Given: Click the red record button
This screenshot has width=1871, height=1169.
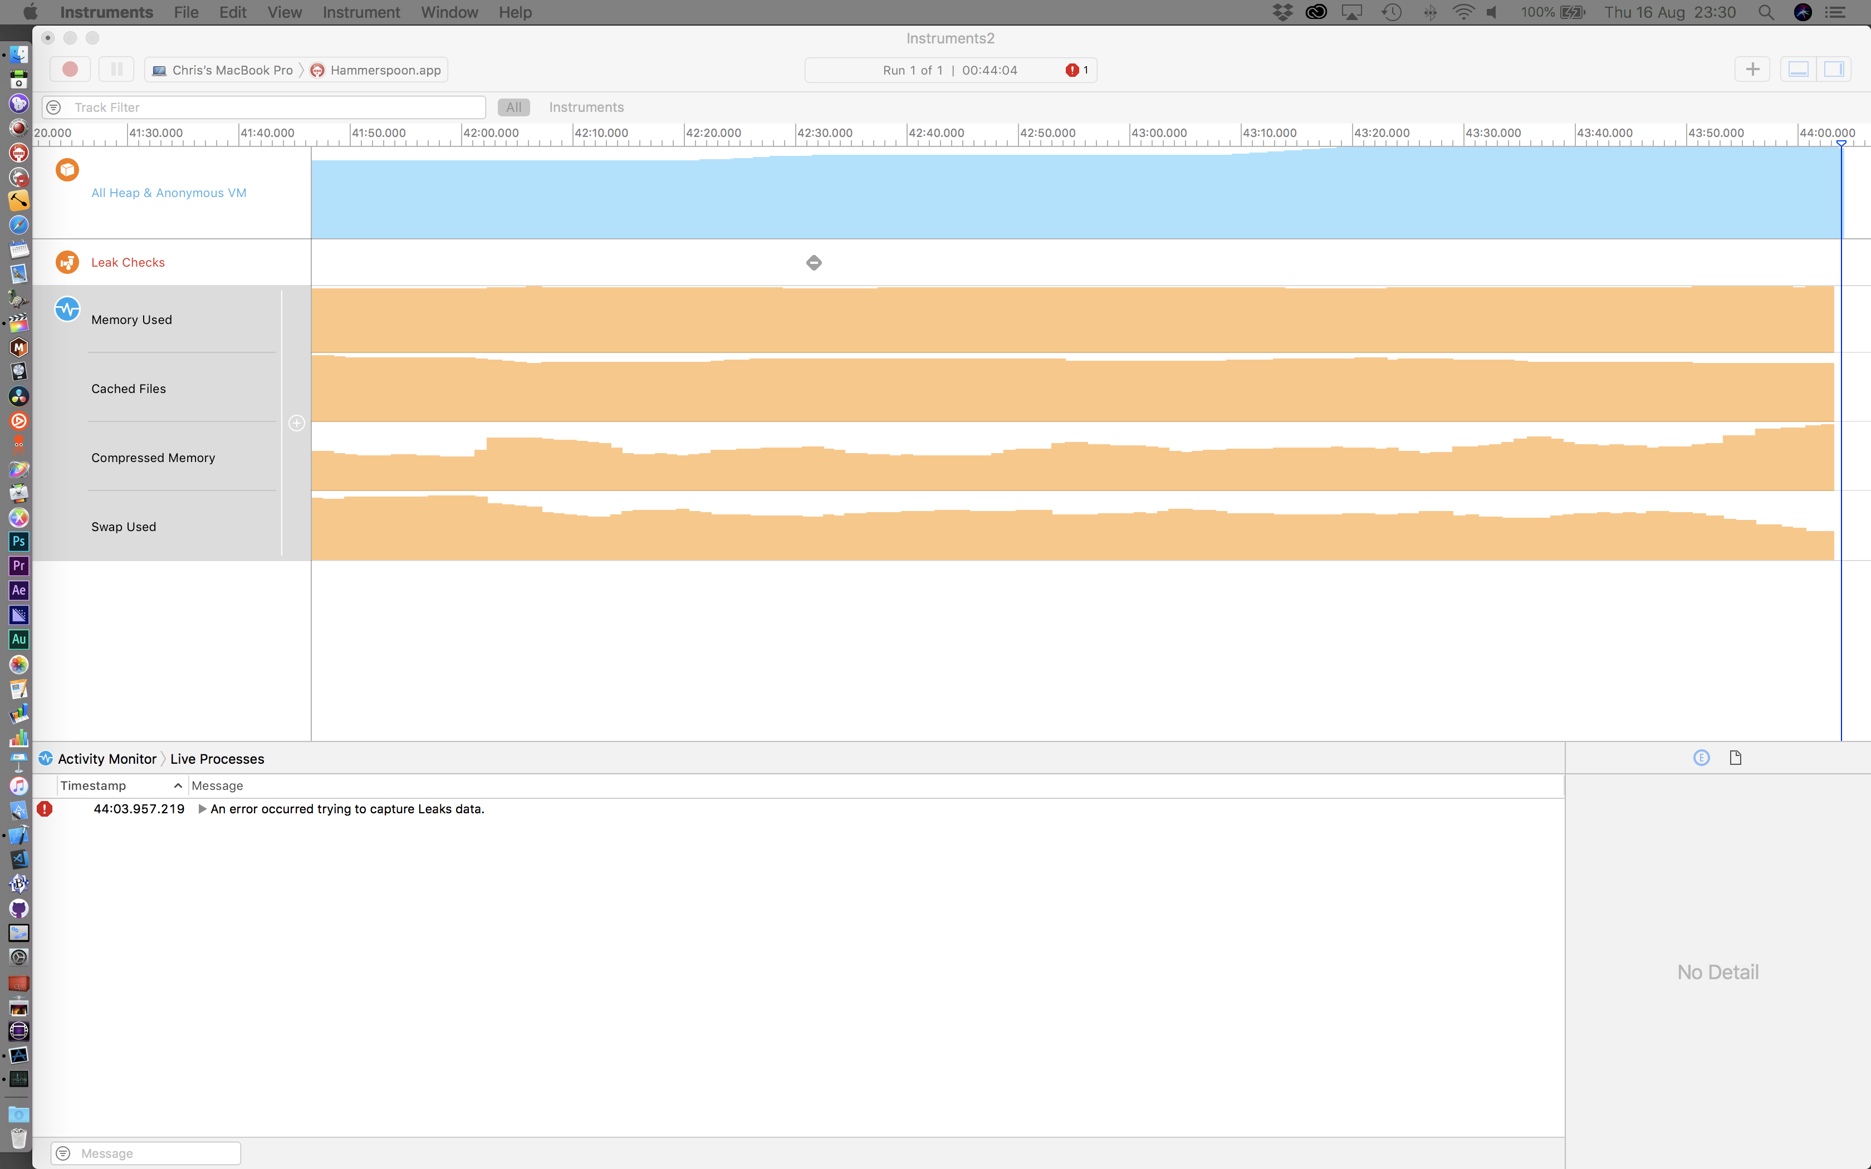Looking at the screenshot, I should pyautogui.click(x=70, y=69).
